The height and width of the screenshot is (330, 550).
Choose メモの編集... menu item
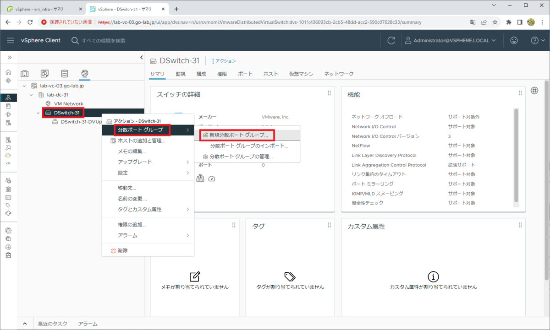148,151
